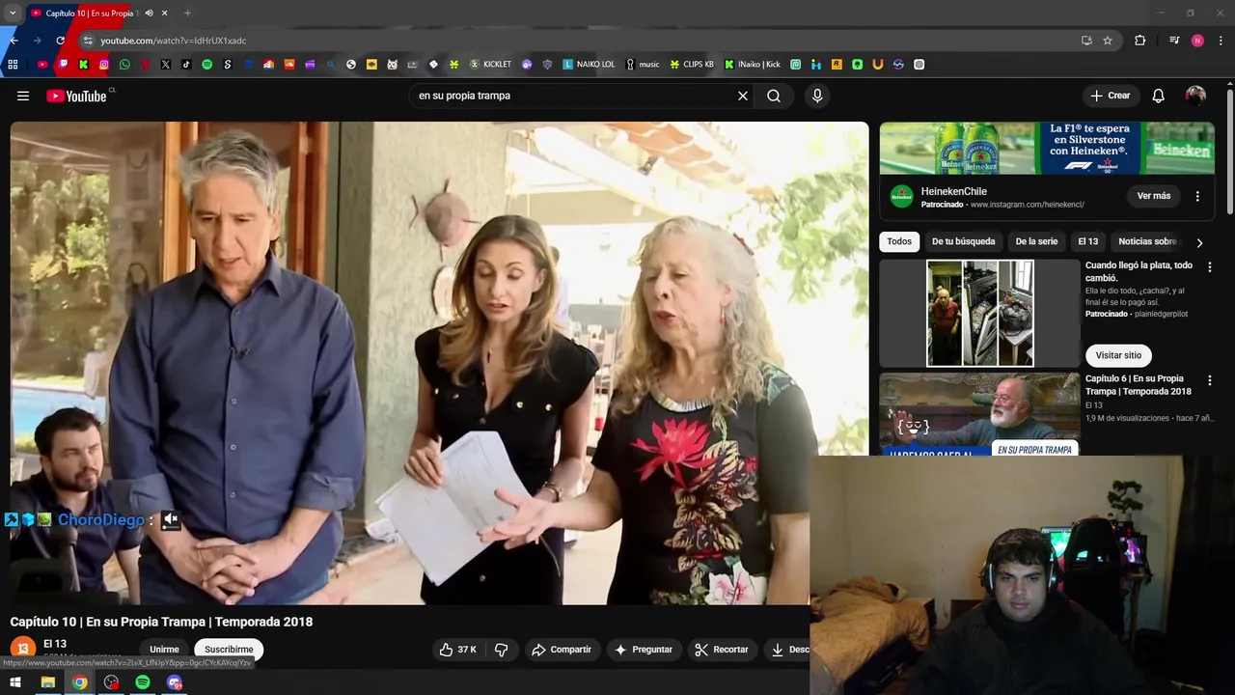Open the Twitch bookmark
The height and width of the screenshot is (695, 1235).
(x=63, y=65)
